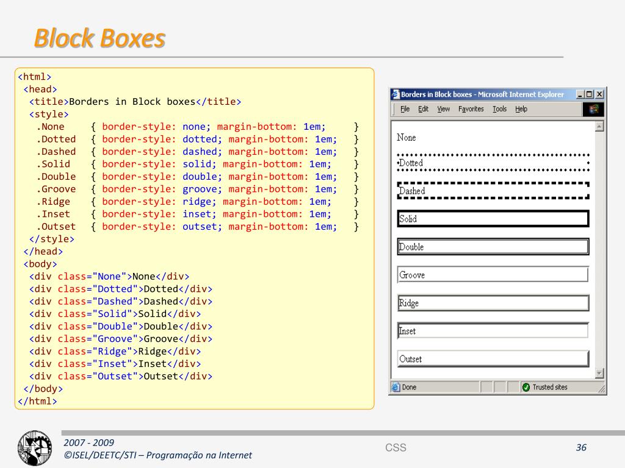Click the .None CSS rule line
Image resolution: width=625 pixels, height=468 pixels.
198,127
